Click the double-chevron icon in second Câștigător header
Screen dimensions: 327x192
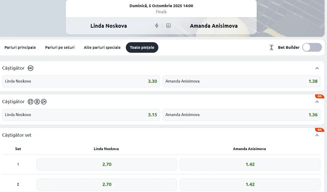click(x=37, y=102)
